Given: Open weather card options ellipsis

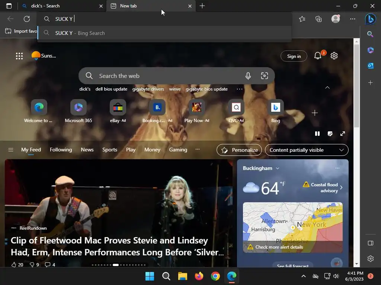Looking at the screenshot, I should tap(337, 168).
